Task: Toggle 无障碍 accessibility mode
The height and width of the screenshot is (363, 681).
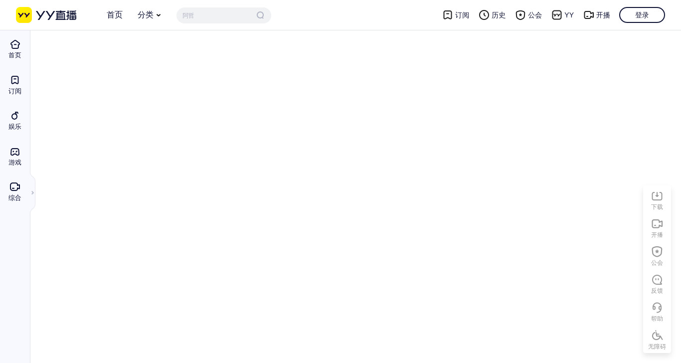Action: click(x=657, y=340)
